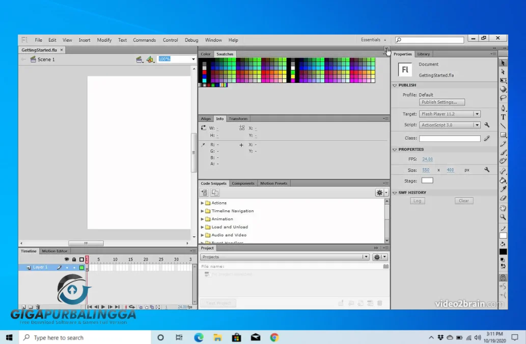Image resolution: width=526 pixels, height=344 pixels.
Task: Click the New Folder icon in Timeline
Action: click(31, 306)
